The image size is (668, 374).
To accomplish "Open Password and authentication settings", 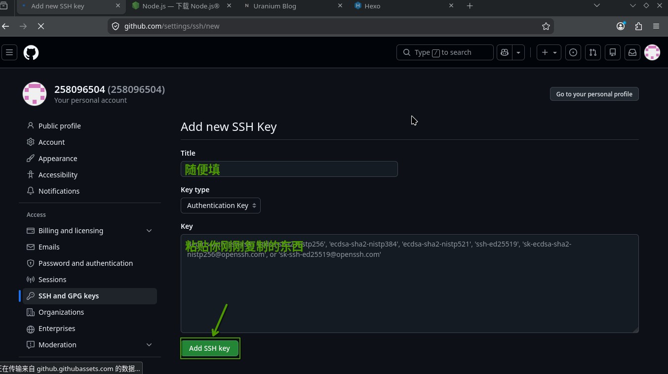I will coord(90,263).
